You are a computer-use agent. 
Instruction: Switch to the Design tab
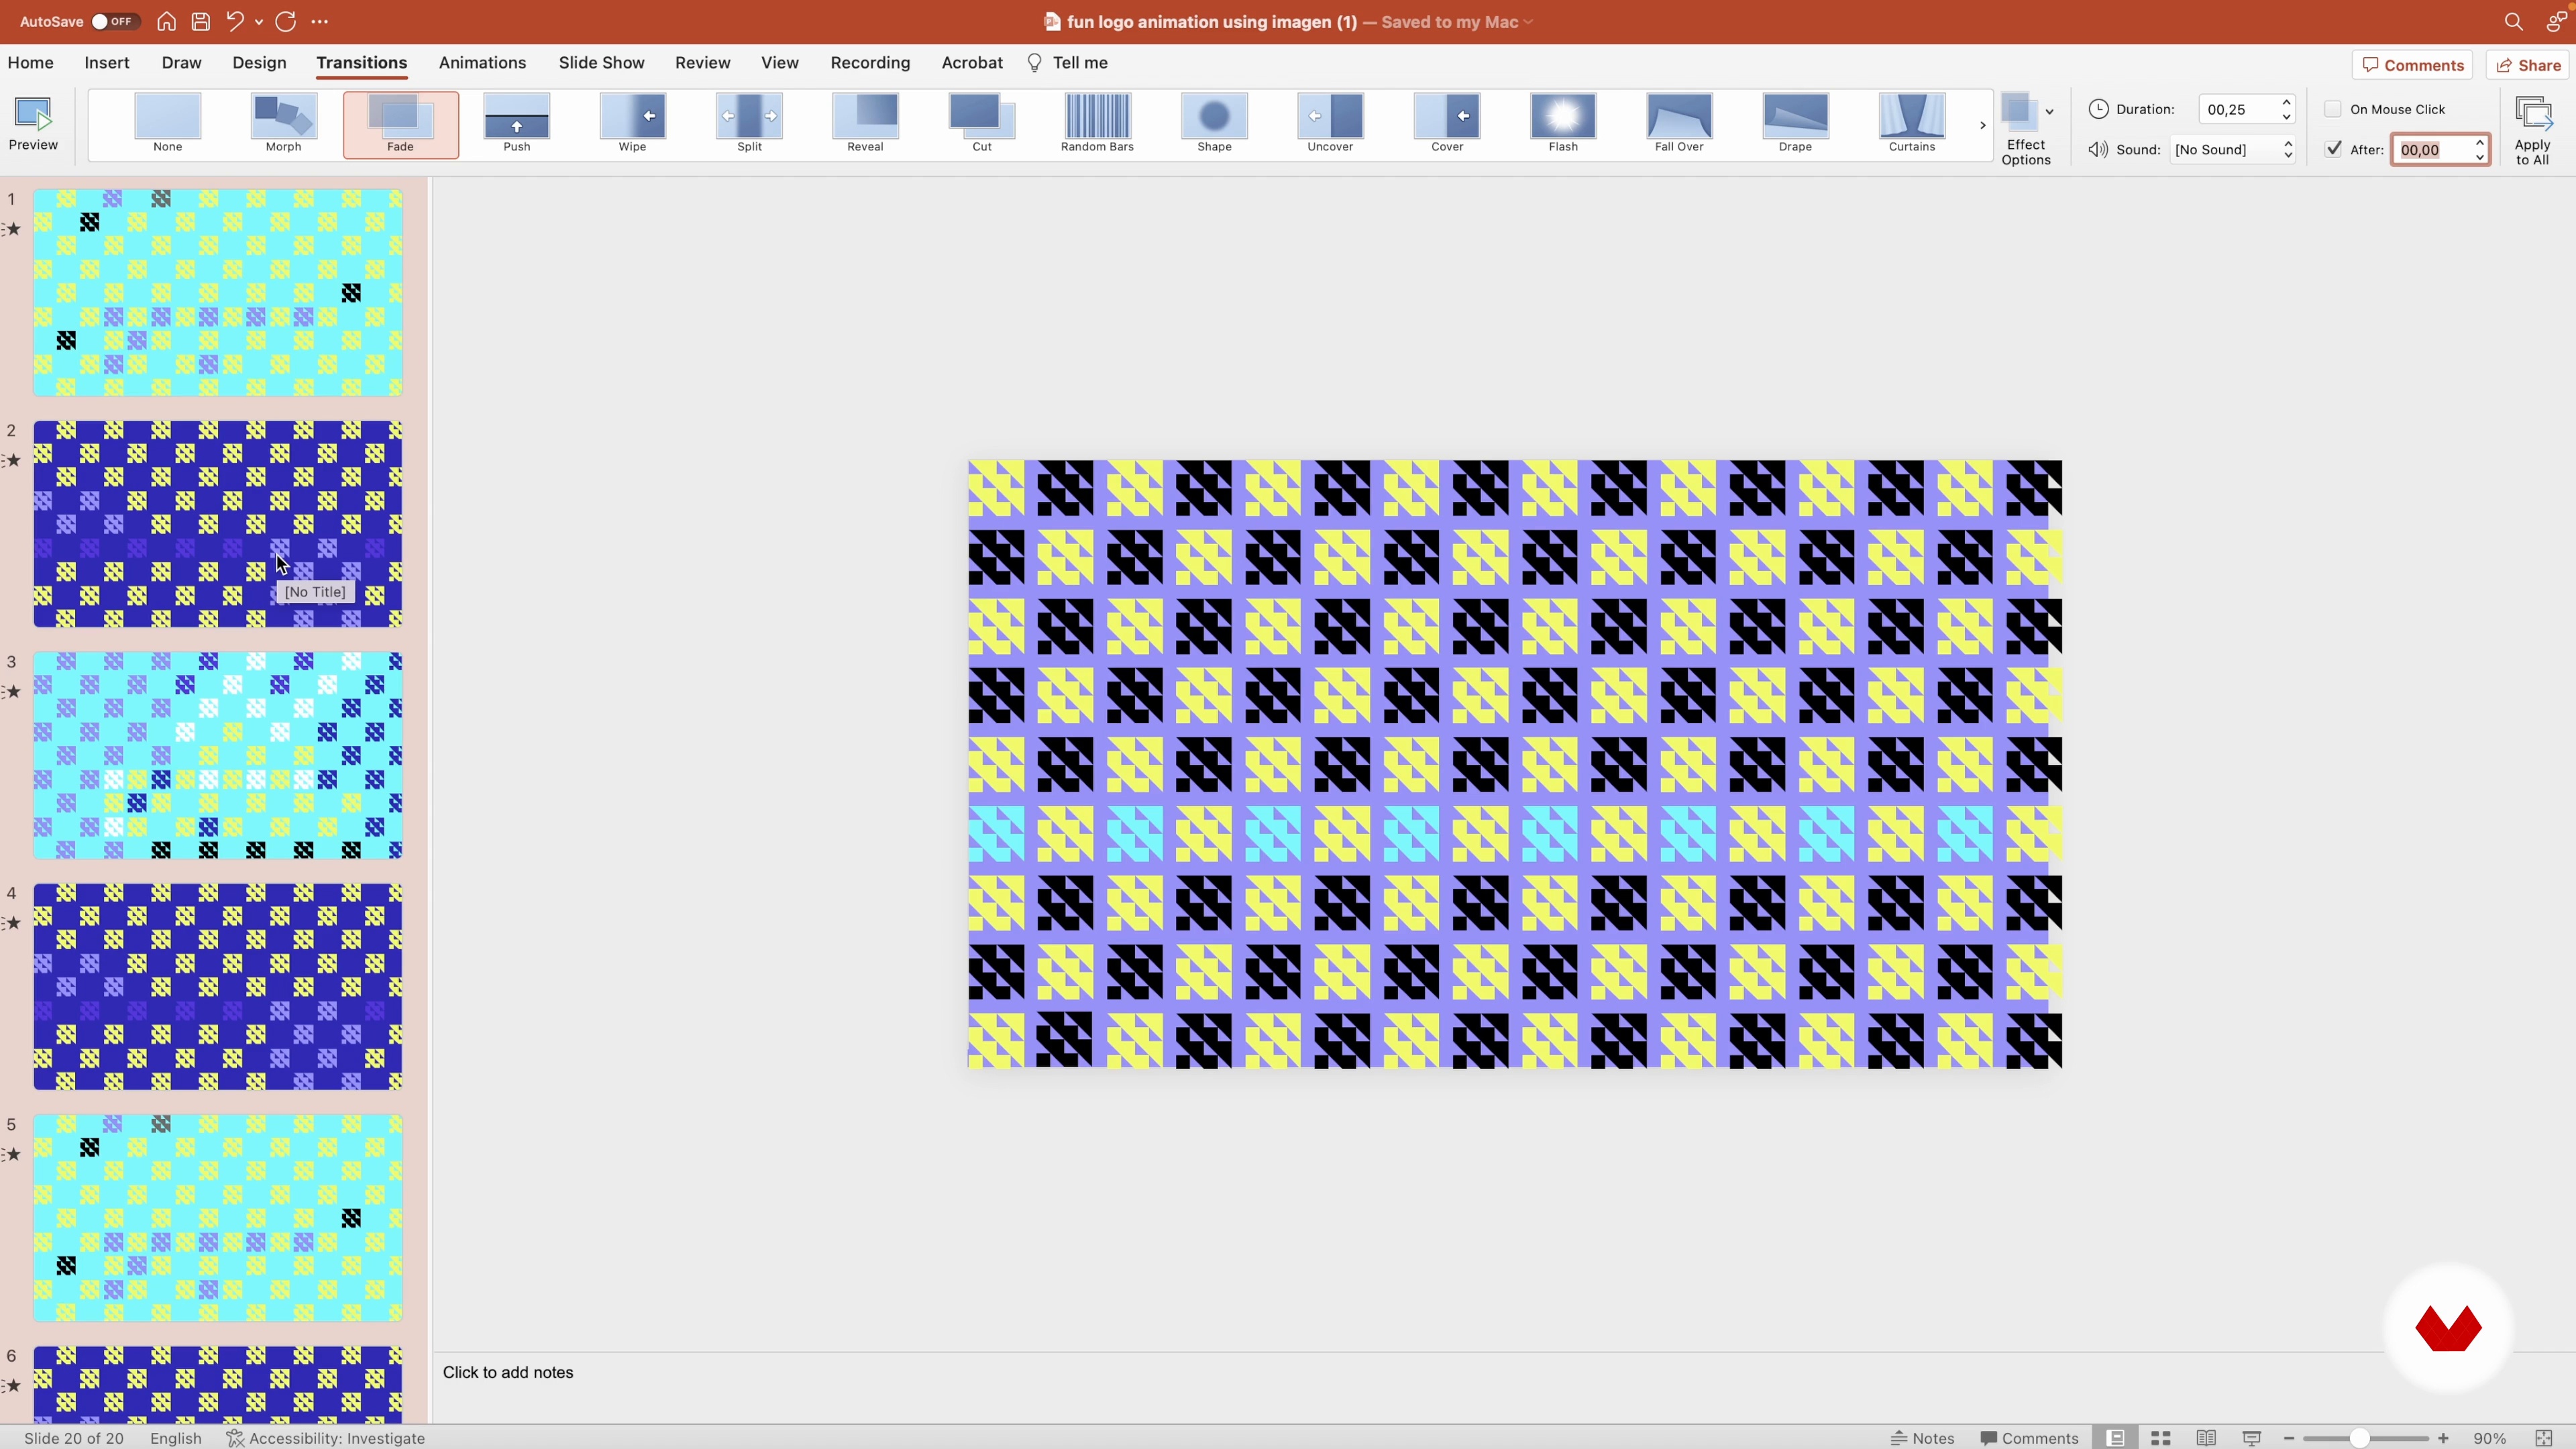tap(259, 63)
